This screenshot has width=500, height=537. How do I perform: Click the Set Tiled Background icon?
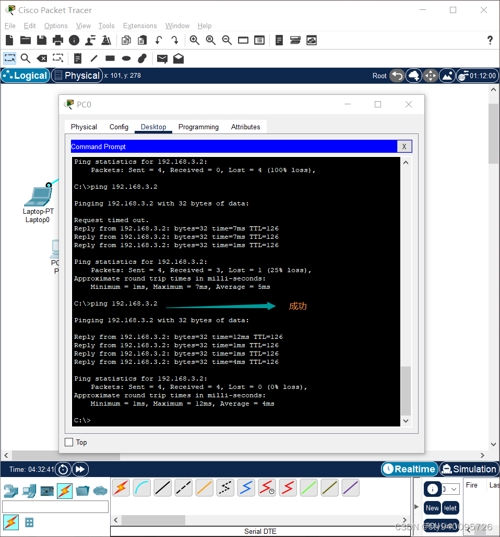pos(447,76)
